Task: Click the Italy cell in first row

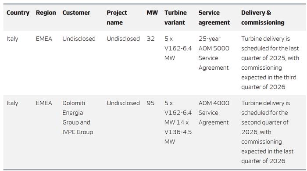Action: coord(12,39)
